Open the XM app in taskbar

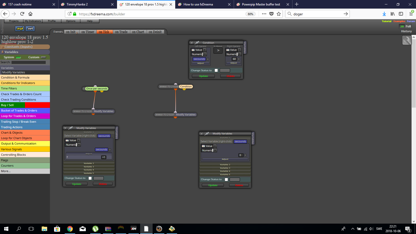(134, 229)
